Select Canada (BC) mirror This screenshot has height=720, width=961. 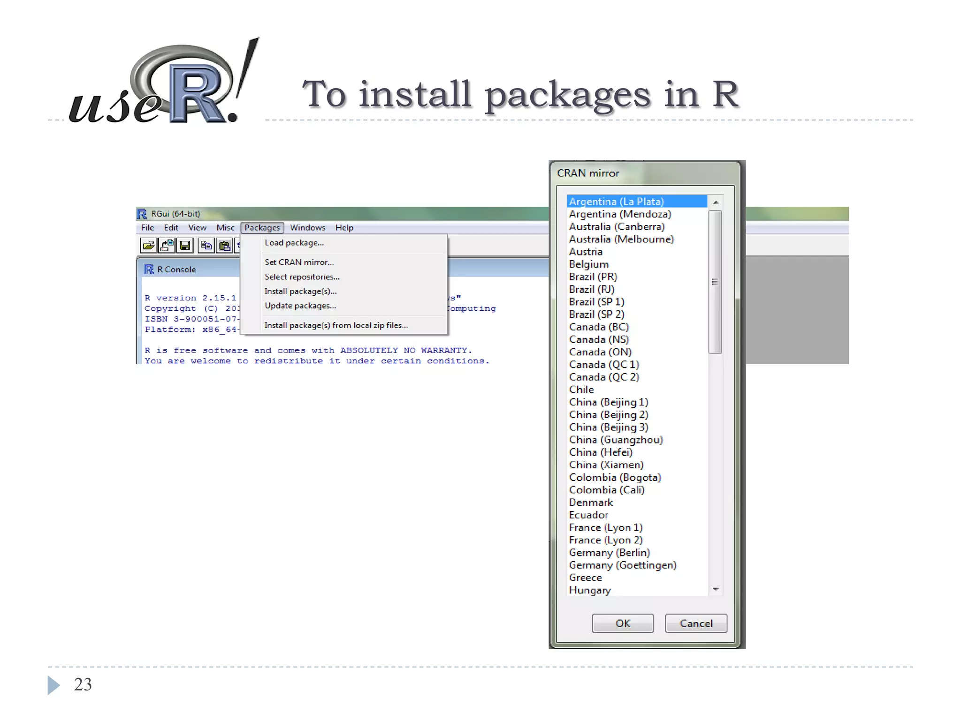coord(637,327)
